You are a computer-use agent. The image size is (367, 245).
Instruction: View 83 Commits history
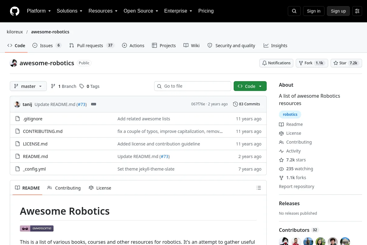[247, 104]
